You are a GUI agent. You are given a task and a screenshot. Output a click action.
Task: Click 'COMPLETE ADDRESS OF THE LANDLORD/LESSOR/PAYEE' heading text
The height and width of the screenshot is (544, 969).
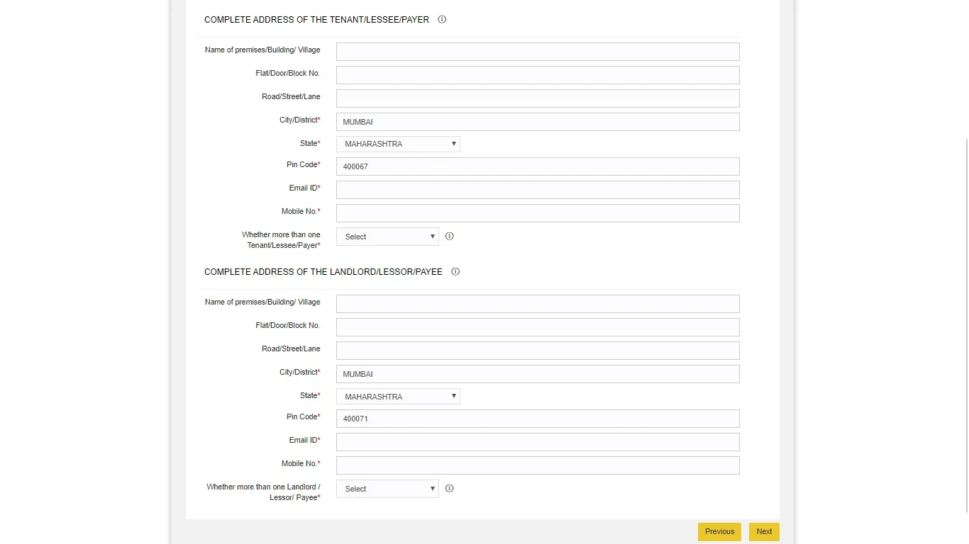pos(323,272)
